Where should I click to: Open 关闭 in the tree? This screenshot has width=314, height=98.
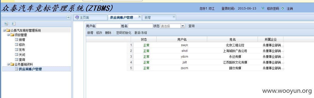coord(22,55)
